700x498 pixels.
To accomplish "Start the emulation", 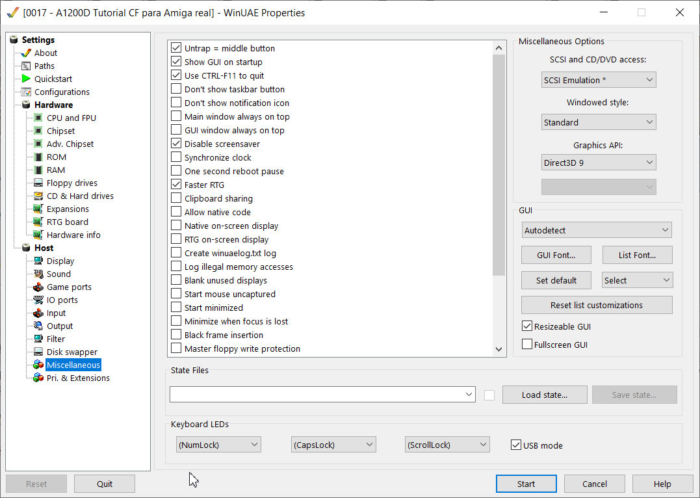I will click(526, 484).
